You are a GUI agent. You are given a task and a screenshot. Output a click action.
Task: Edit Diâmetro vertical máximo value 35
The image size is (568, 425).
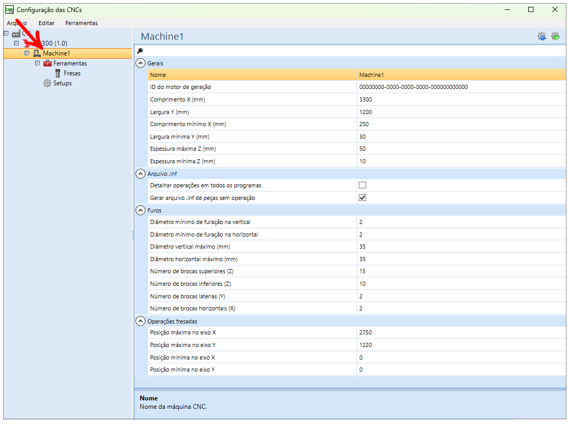[x=461, y=247]
